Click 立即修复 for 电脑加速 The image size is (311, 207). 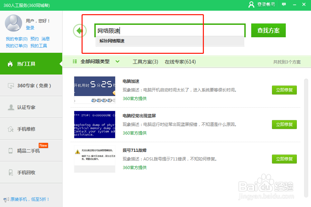click(284, 90)
